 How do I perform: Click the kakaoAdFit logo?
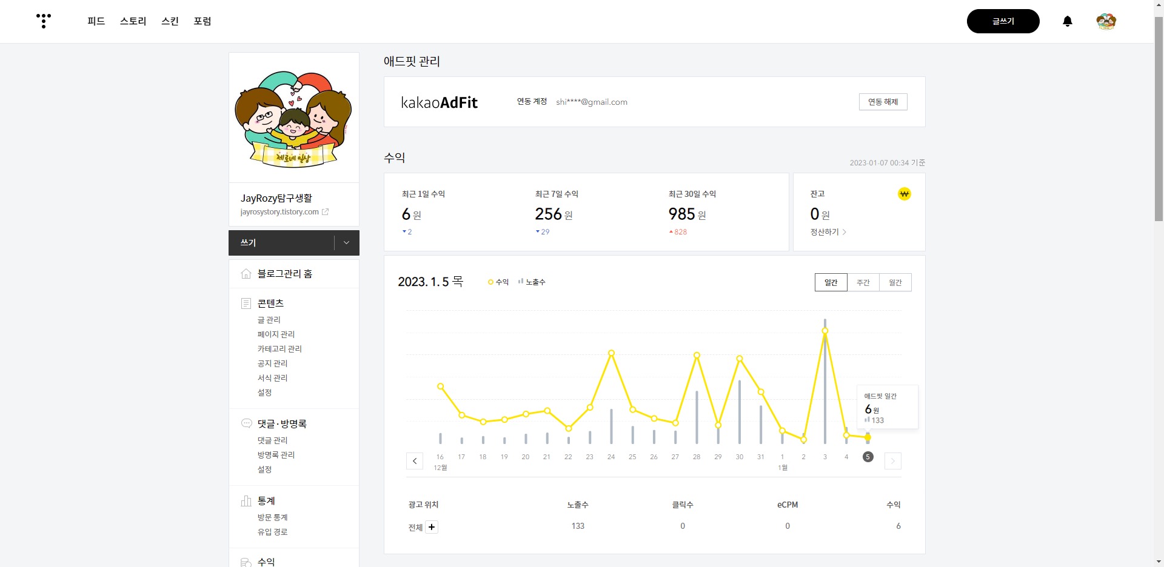pos(440,102)
